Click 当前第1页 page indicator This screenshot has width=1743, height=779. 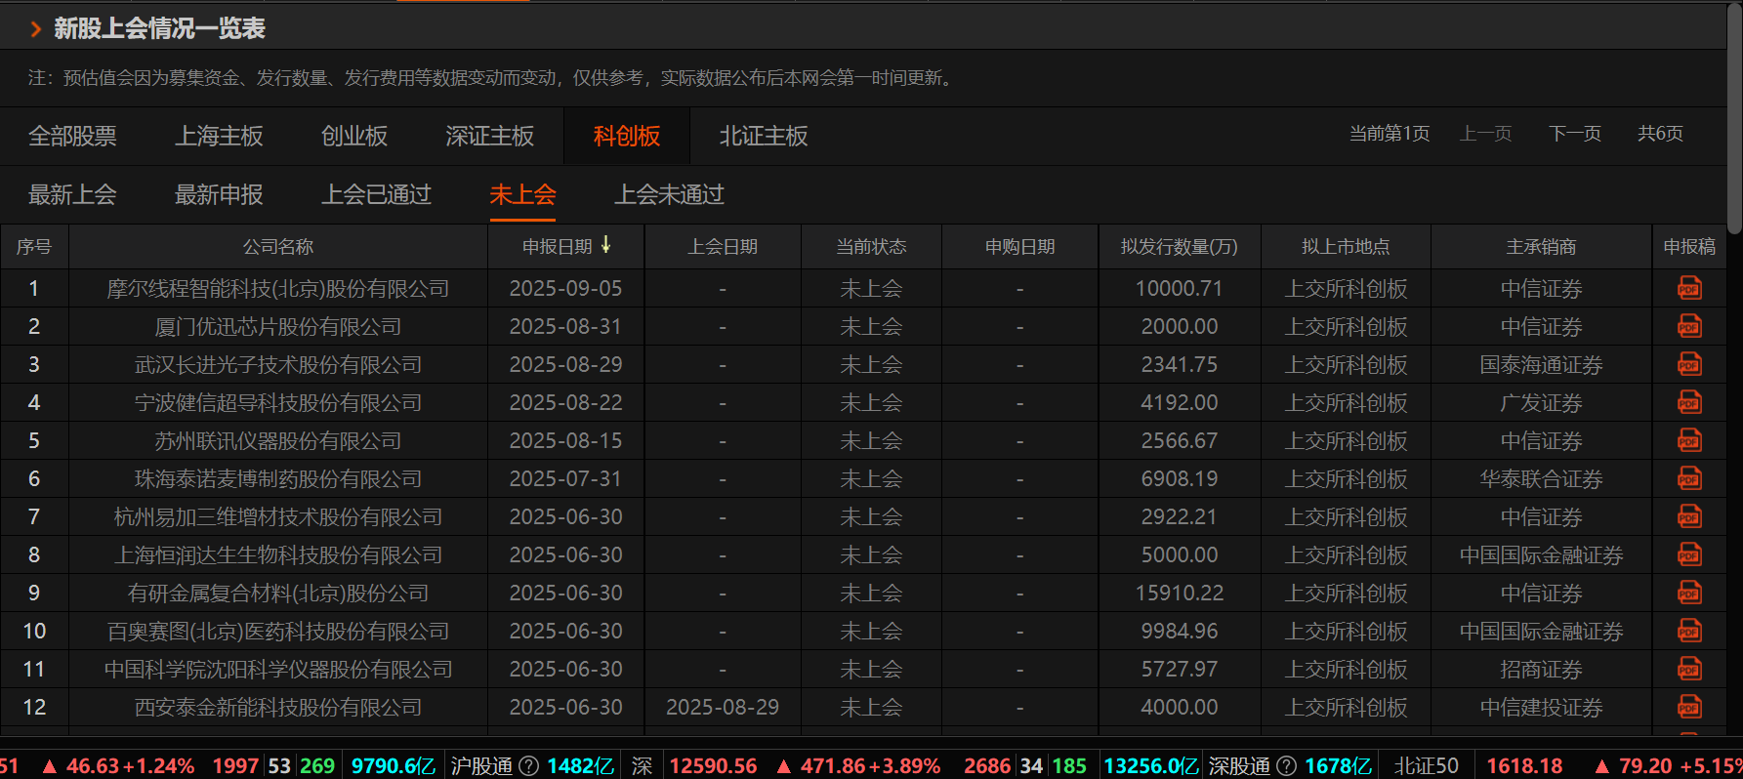(x=1390, y=134)
